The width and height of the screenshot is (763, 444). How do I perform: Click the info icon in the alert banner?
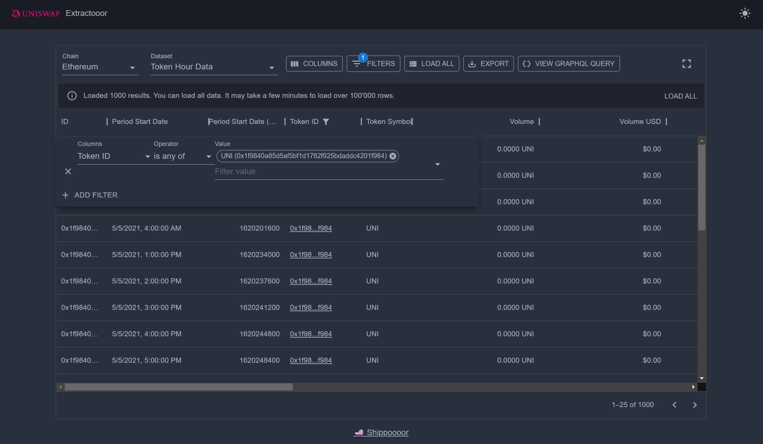coord(72,96)
